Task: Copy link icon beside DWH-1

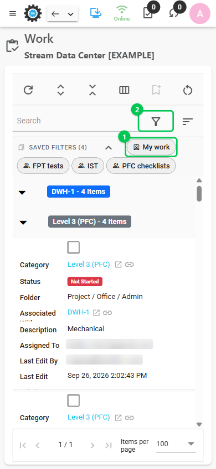Action: (x=107, y=313)
